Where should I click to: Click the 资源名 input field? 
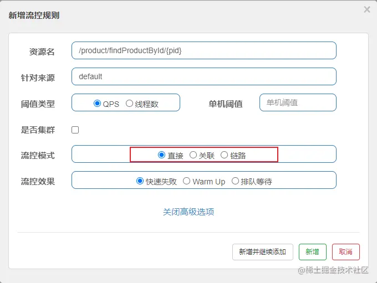[204, 50]
